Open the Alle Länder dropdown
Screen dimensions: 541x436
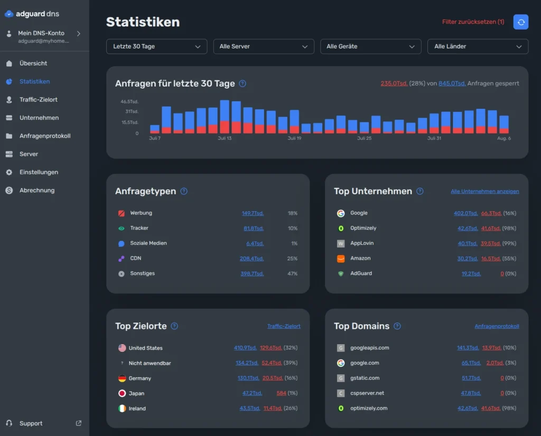[x=478, y=46]
